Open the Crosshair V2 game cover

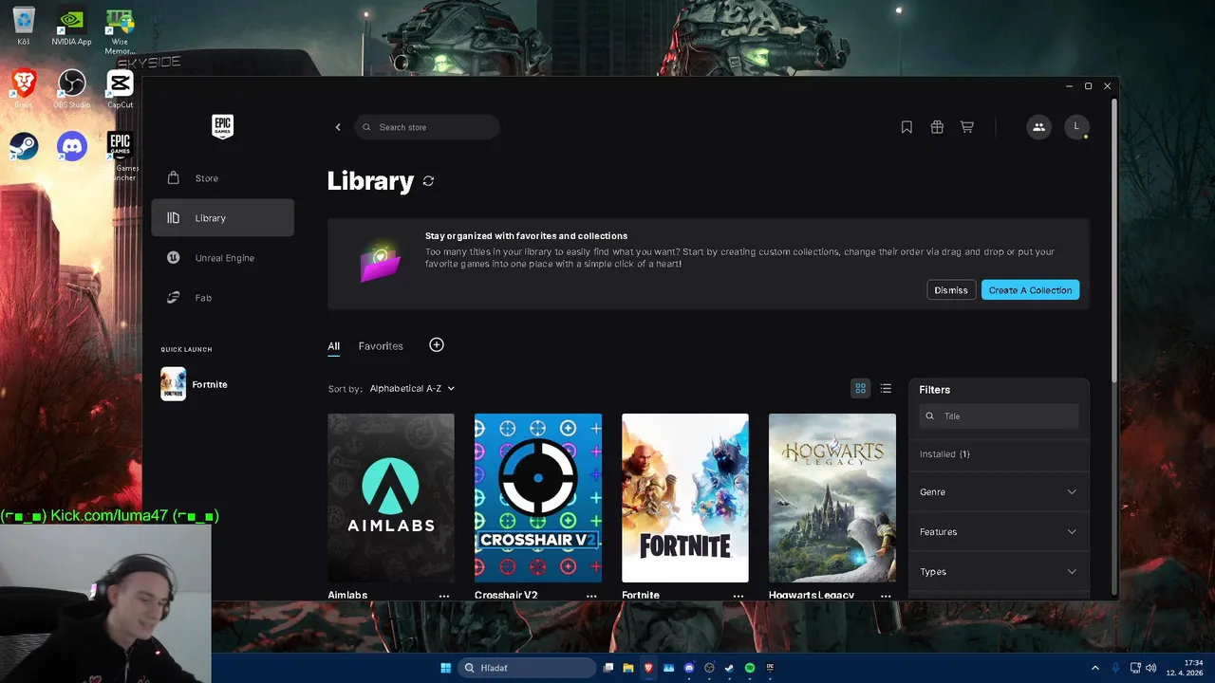(538, 498)
